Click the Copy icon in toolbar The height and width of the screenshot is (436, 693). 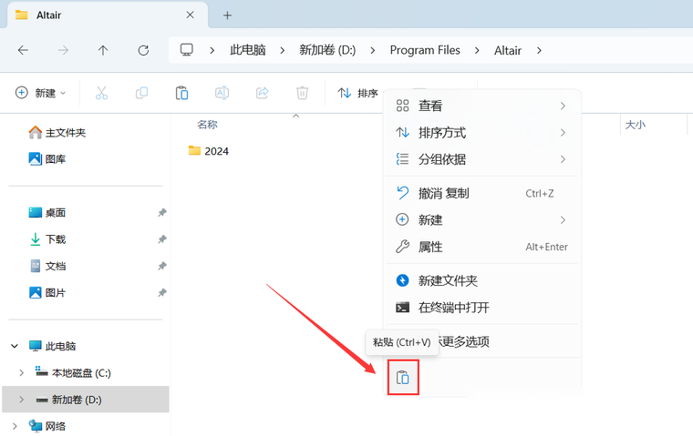[x=141, y=93]
